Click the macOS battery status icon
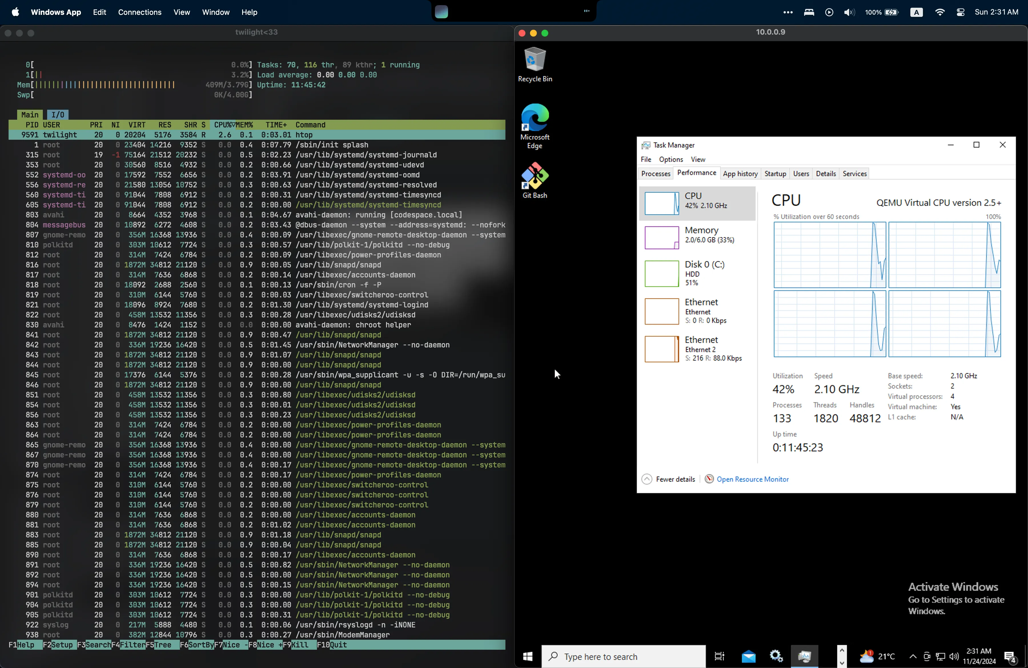Screen dimensions: 1028x668 [882, 12]
